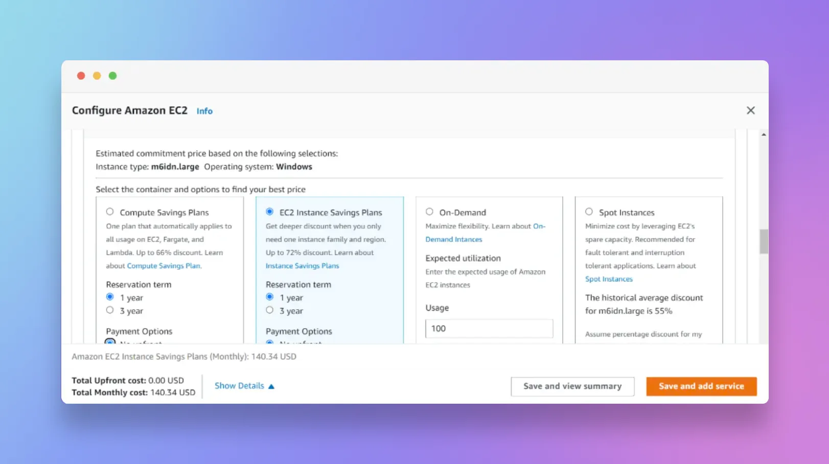
Task: Click the red macOS close window dot
Action: pos(81,76)
